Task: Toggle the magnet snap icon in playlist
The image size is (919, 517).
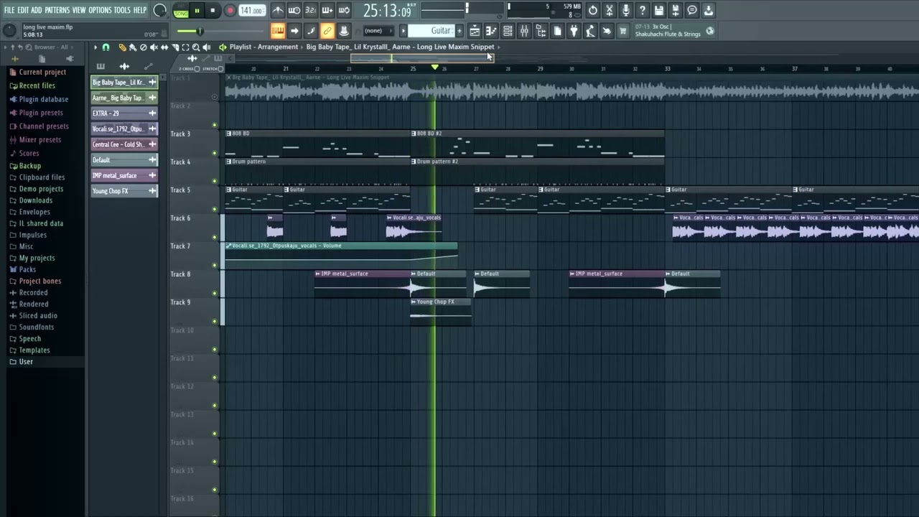Action: tap(106, 47)
